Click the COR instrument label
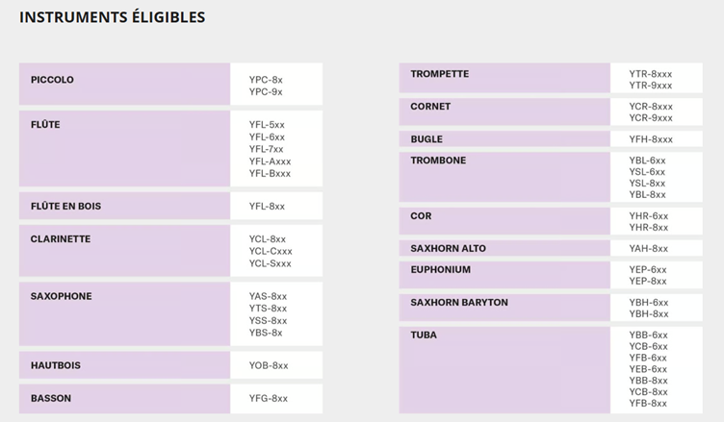Viewport: 724px width, 422px height. (421, 216)
